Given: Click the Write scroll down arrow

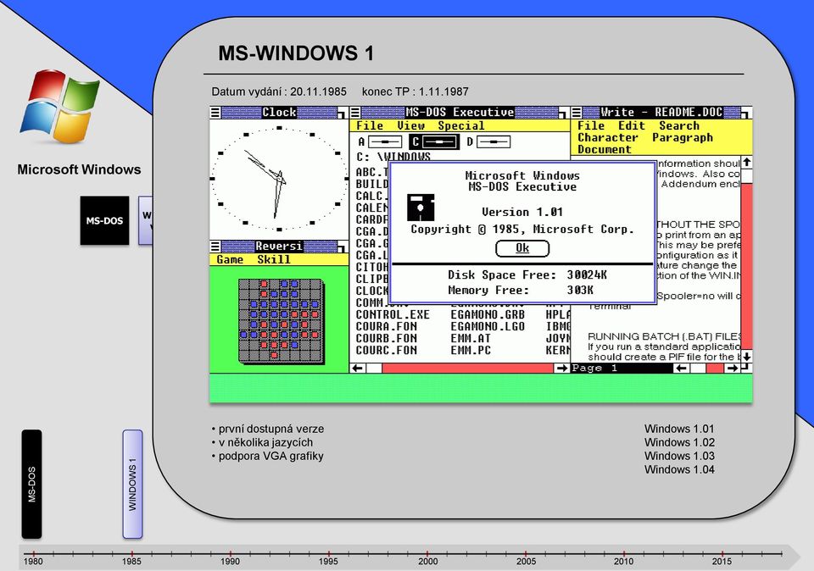Looking at the screenshot, I should pyautogui.click(x=746, y=357).
